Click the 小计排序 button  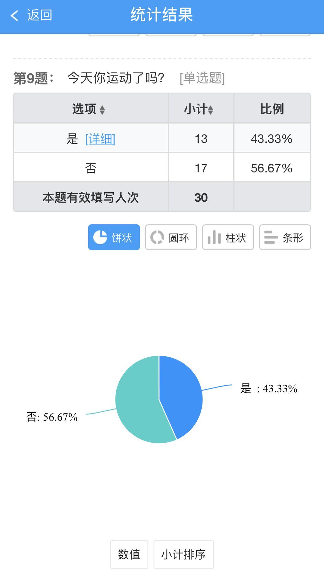(184, 554)
